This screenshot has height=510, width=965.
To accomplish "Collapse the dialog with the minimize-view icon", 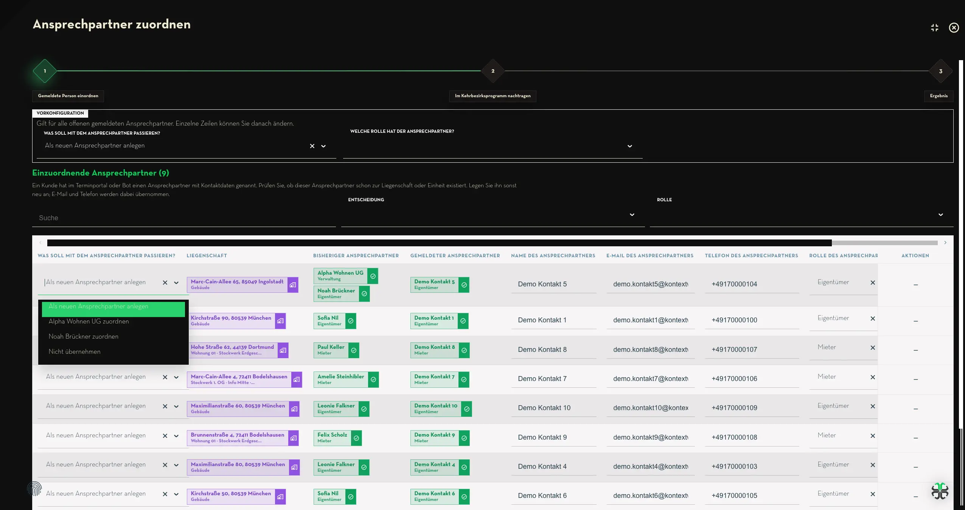I will pos(934,28).
